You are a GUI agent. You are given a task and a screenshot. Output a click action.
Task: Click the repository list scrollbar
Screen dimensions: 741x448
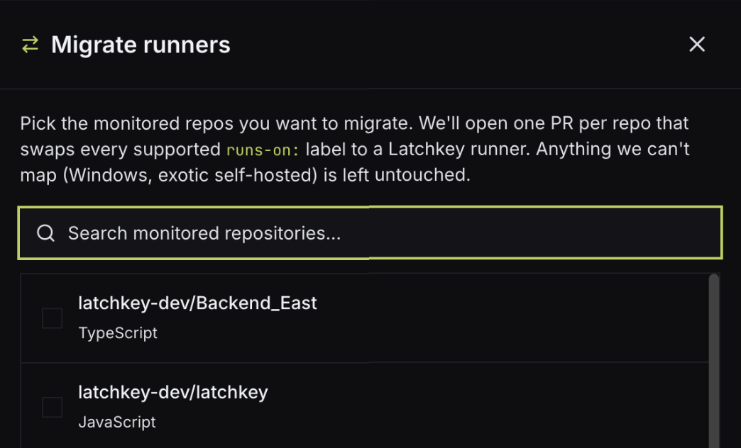[x=714, y=361]
